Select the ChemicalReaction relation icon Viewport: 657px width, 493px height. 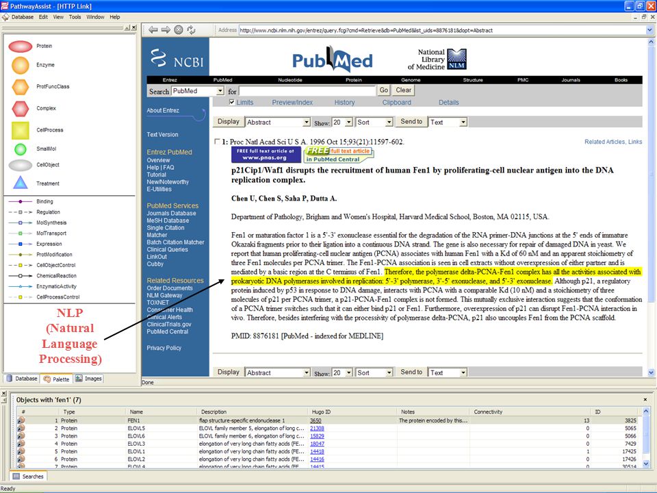[x=20, y=276]
